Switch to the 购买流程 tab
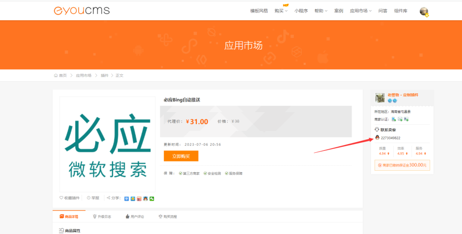 168,216
